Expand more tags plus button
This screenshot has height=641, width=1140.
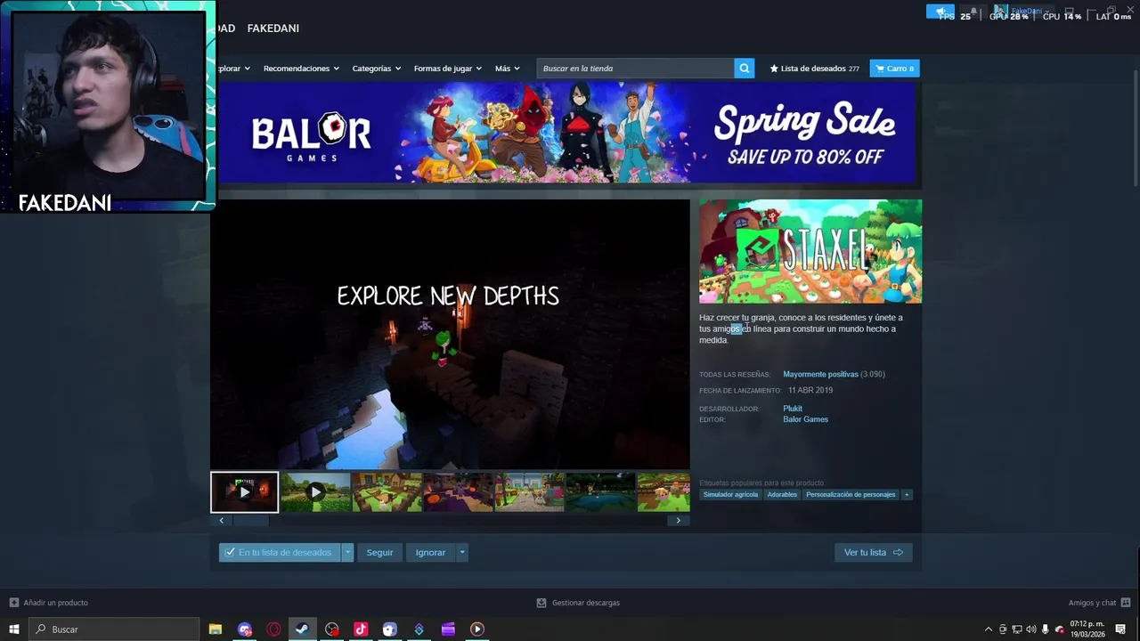click(x=907, y=495)
